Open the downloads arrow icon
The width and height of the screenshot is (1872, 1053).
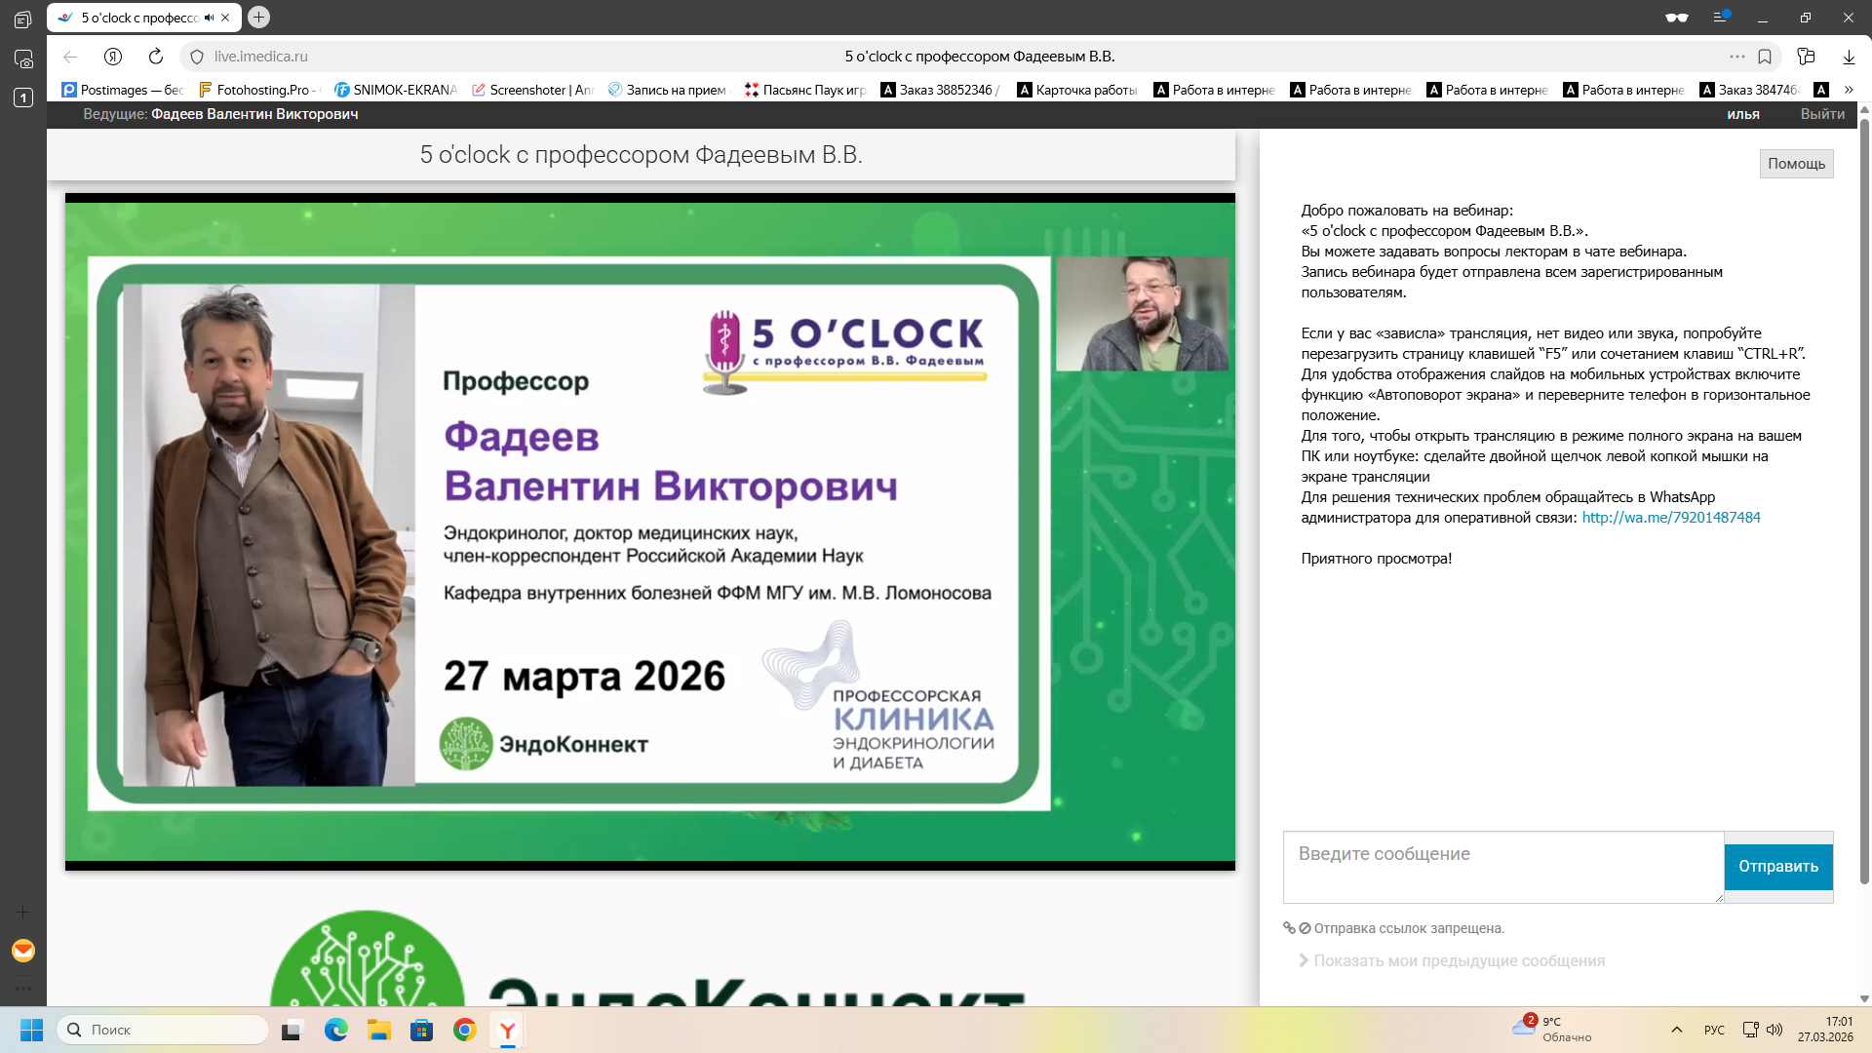click(1849, 57)
